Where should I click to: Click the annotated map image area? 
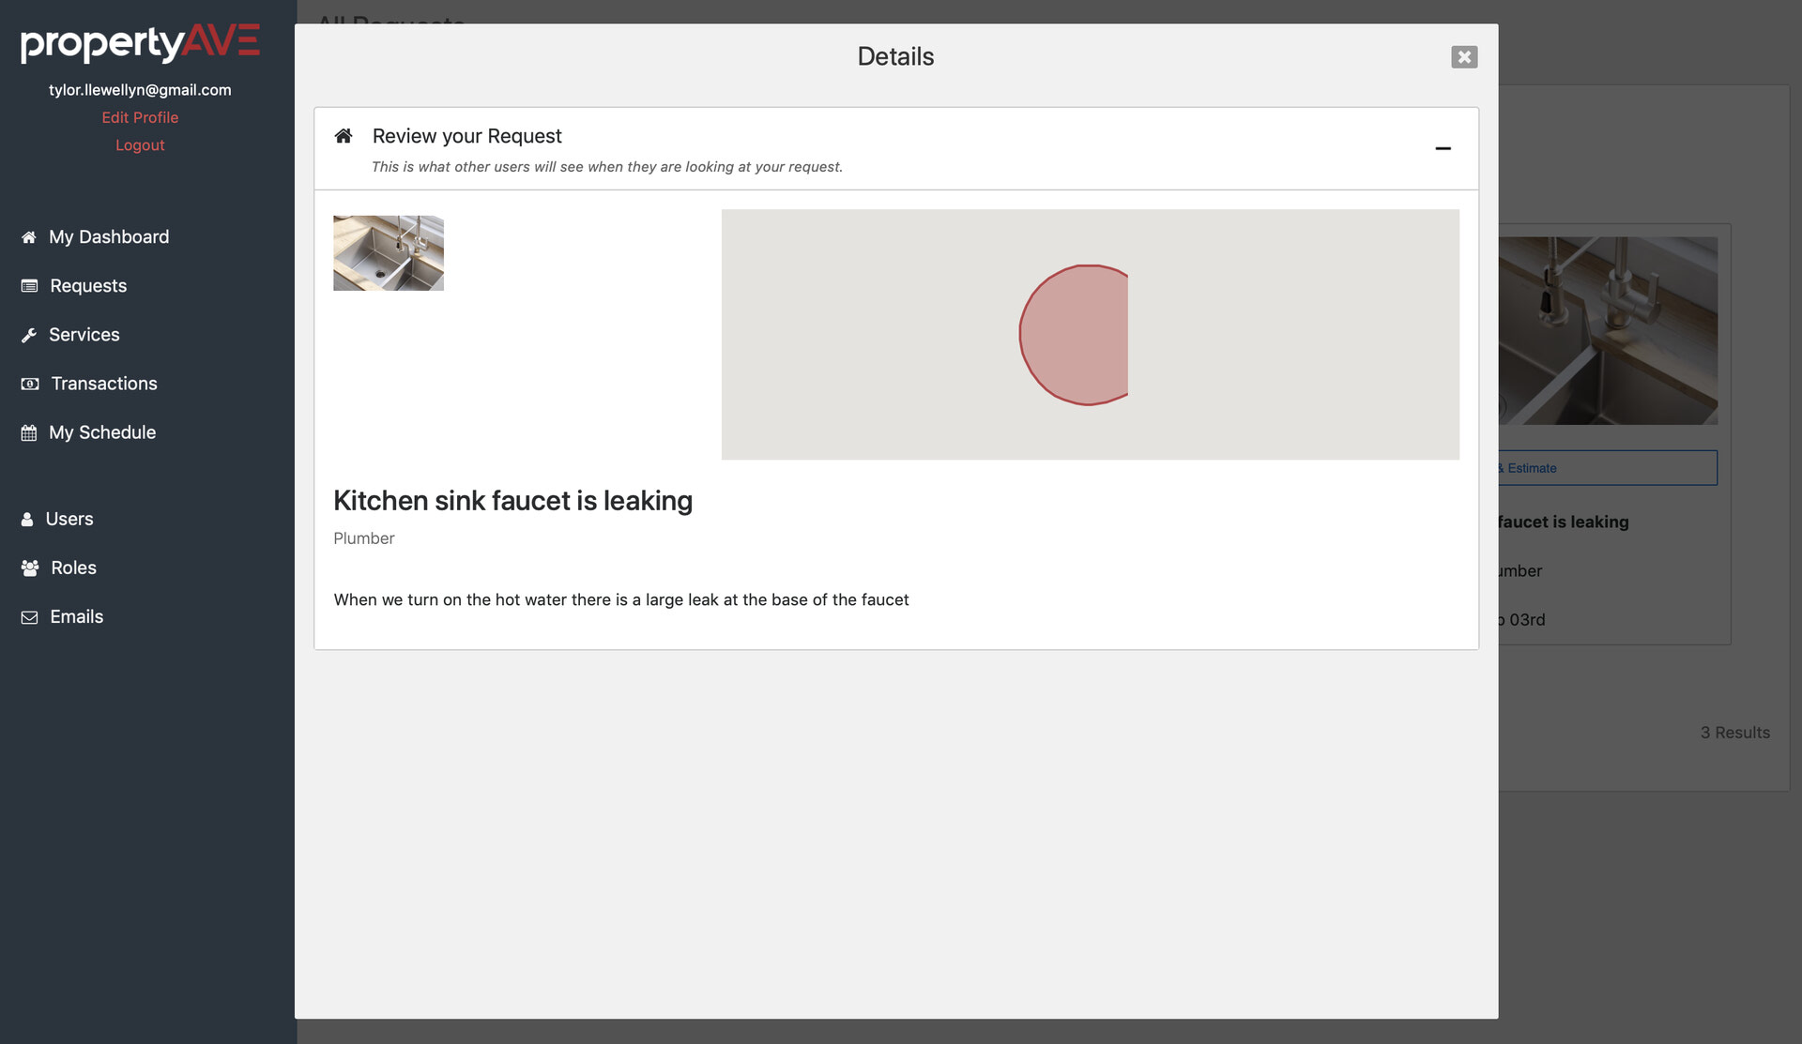(x=1090, y=334)
